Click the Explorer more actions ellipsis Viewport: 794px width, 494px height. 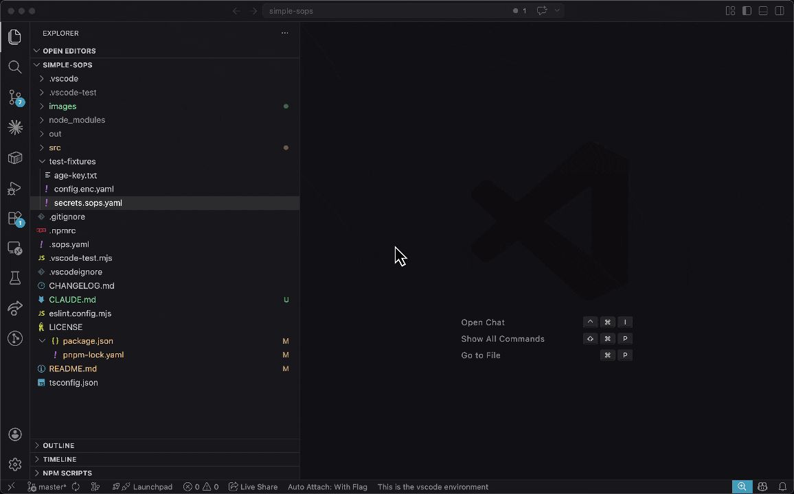point(284,34)
